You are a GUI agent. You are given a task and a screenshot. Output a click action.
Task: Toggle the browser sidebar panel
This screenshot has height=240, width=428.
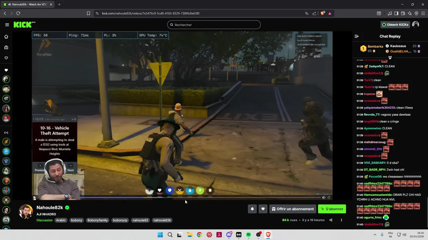(396, 13)
